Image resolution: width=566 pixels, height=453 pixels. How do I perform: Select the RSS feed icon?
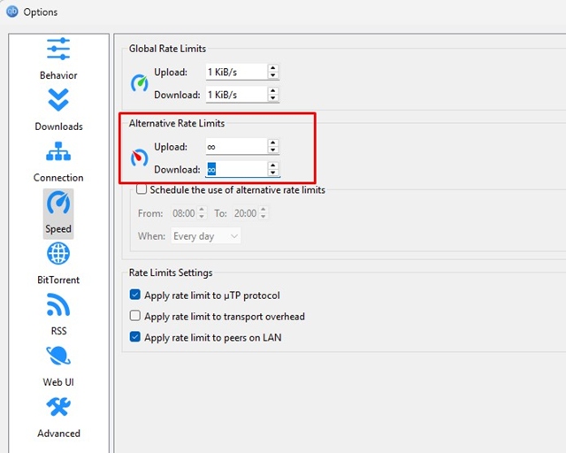[58, 306]
